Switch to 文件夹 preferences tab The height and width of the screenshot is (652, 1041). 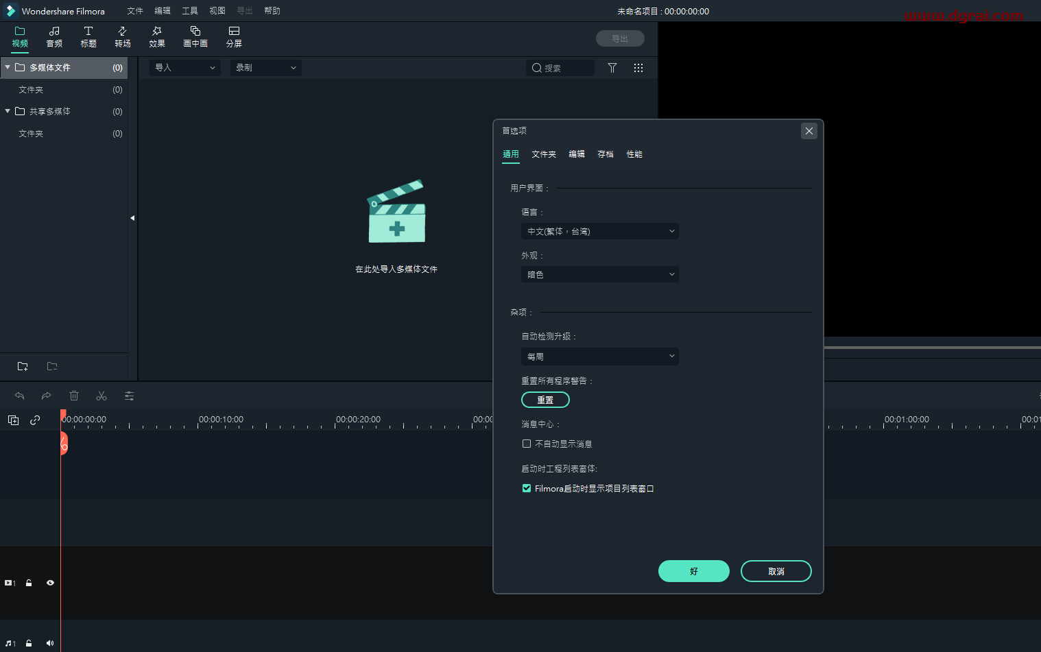tap(544, 154)
